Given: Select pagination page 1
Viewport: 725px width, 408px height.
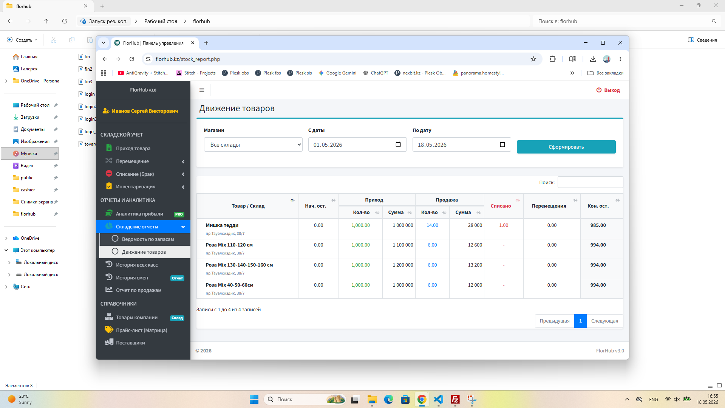Looking at the screenshot, I should point(580,321).
